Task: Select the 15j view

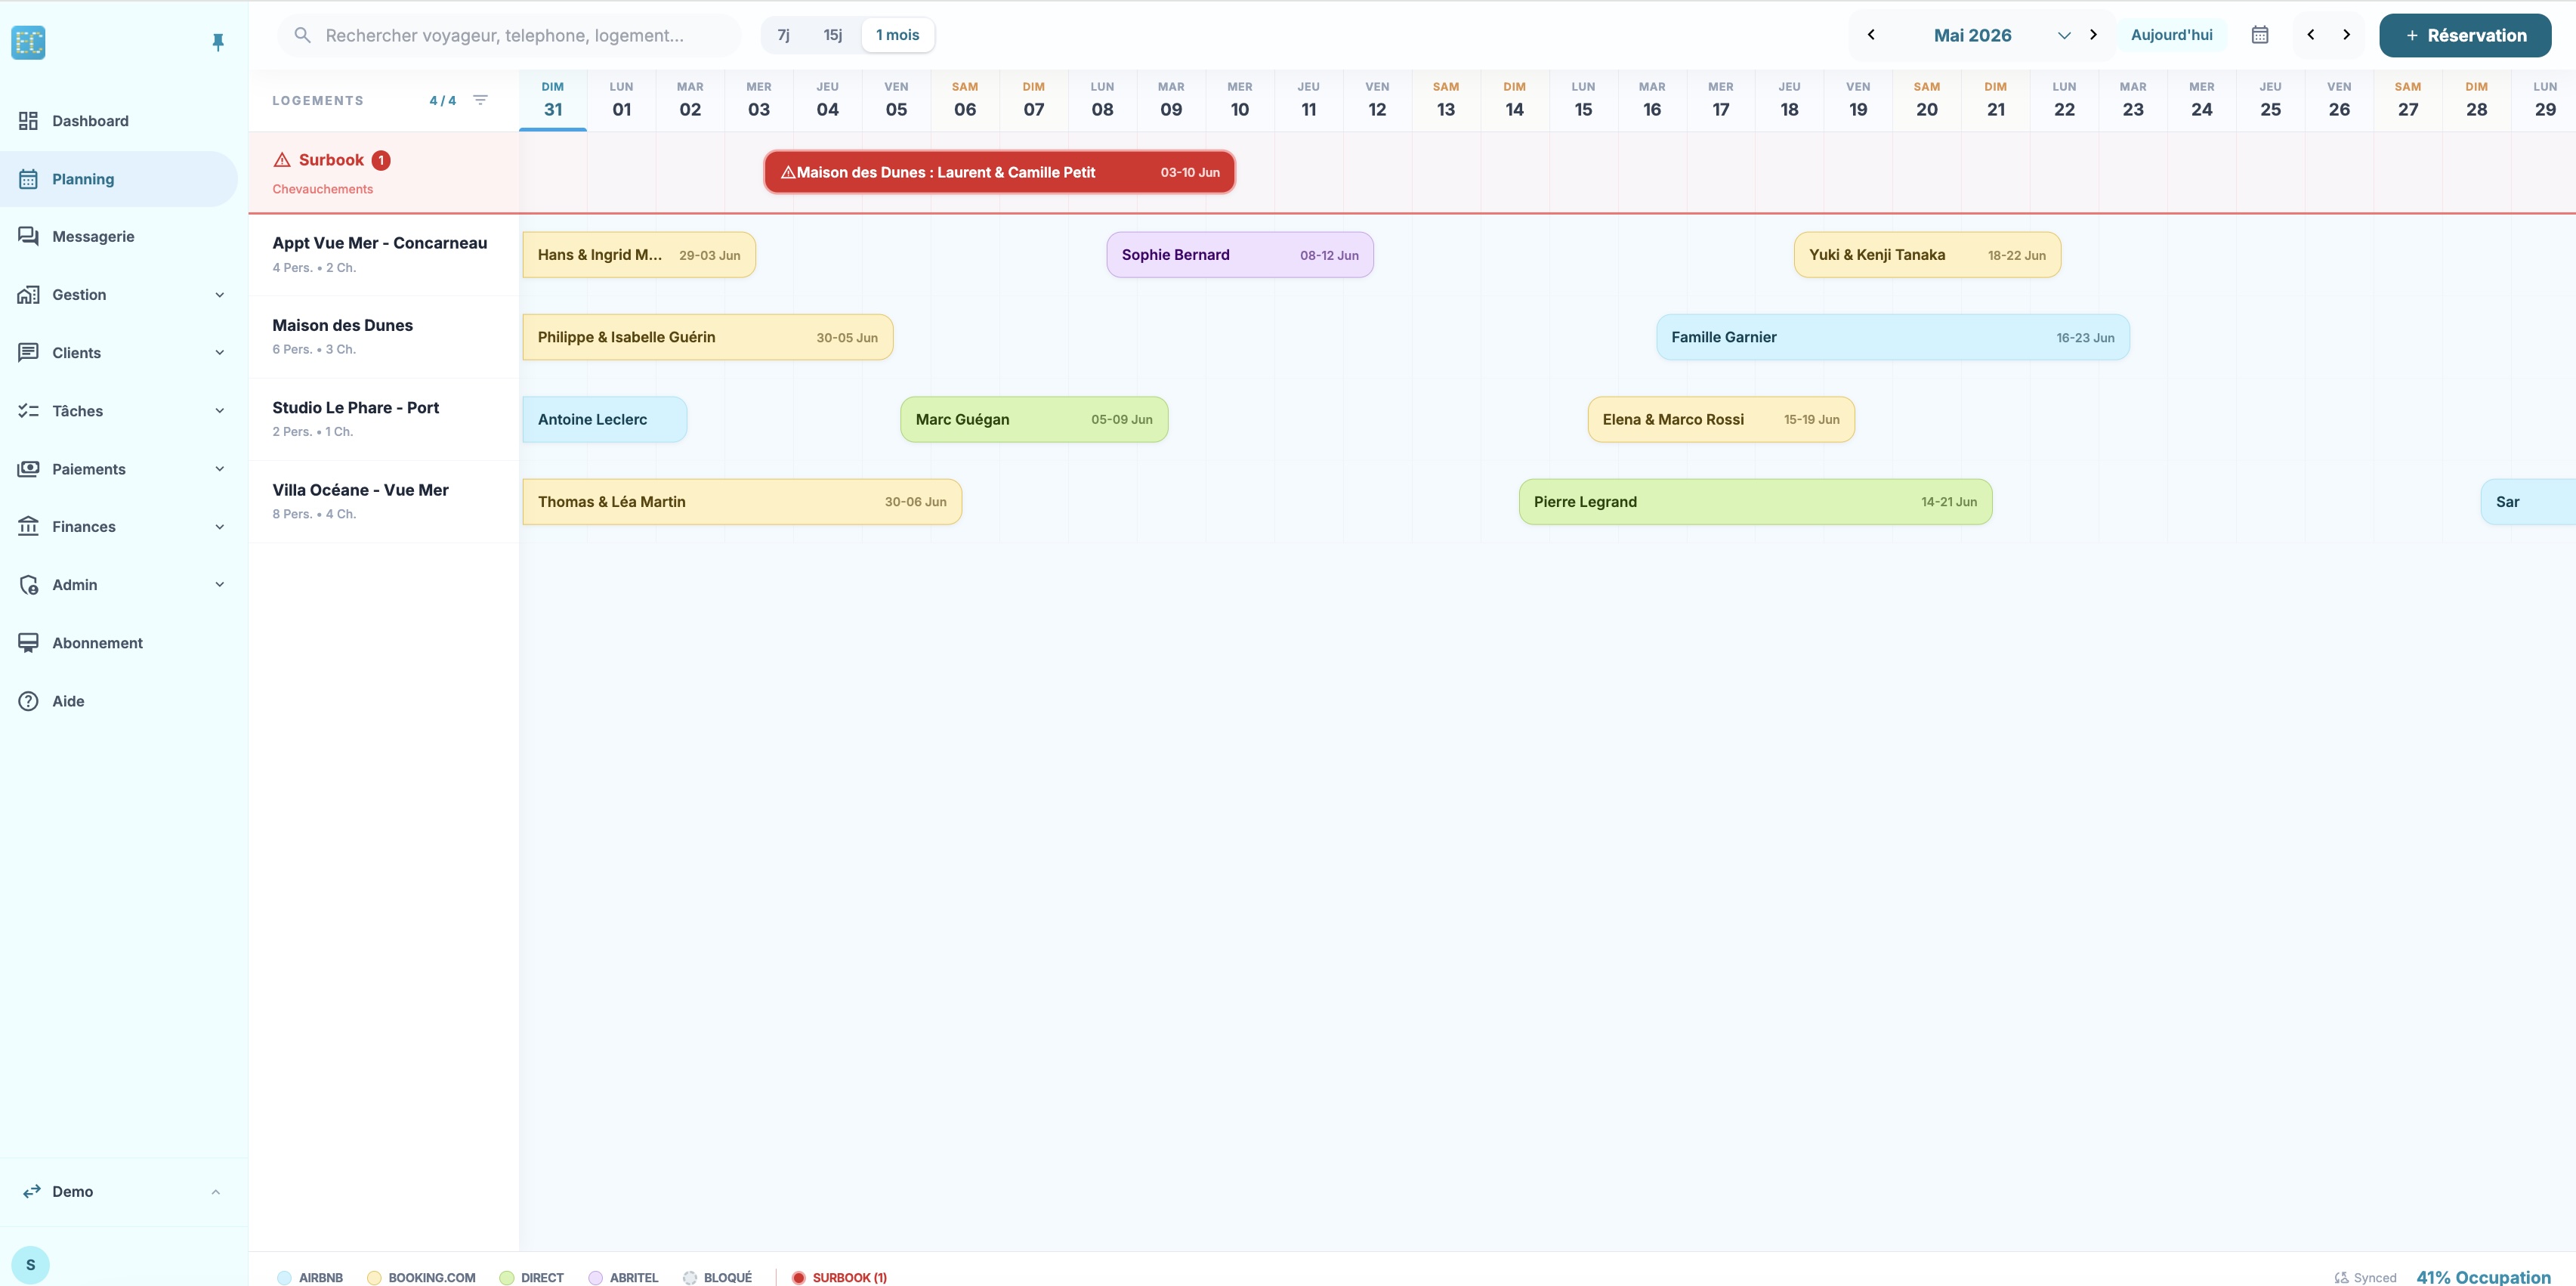Action: click(x=832, y=35)
